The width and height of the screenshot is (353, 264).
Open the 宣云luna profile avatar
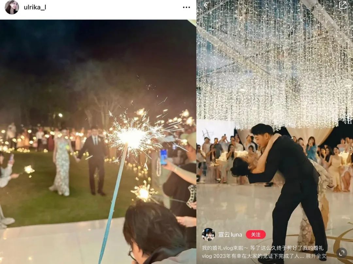(208, 235)
